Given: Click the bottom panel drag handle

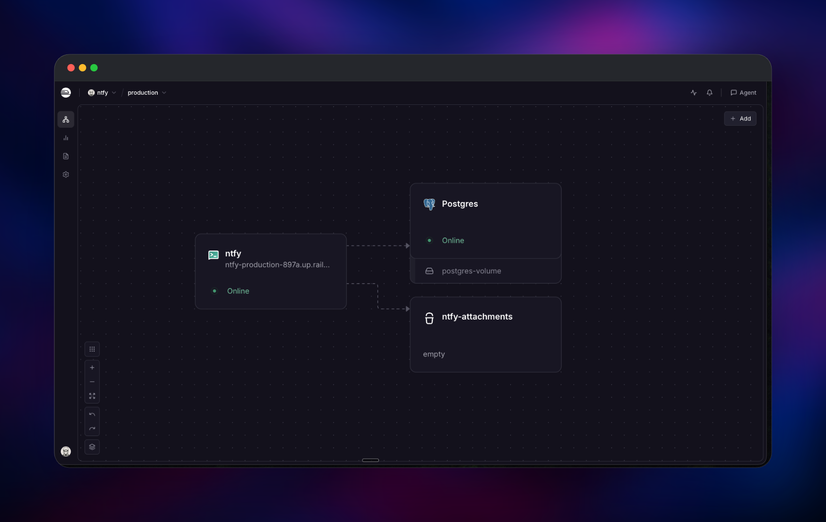Looking at the screenshot, I should [370, 460].
